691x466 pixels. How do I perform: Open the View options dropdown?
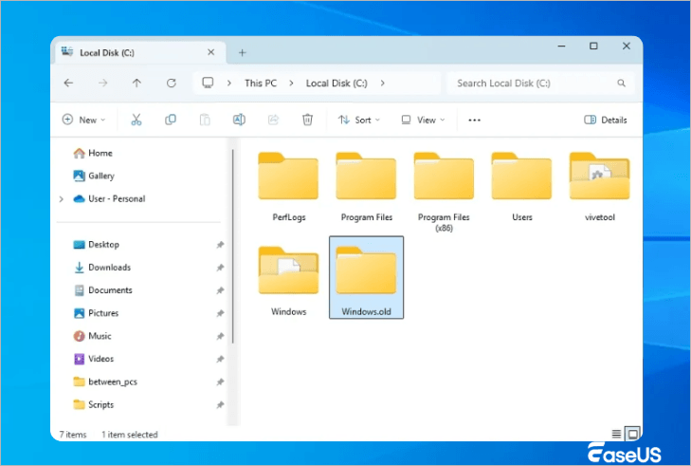pos(423,120)
